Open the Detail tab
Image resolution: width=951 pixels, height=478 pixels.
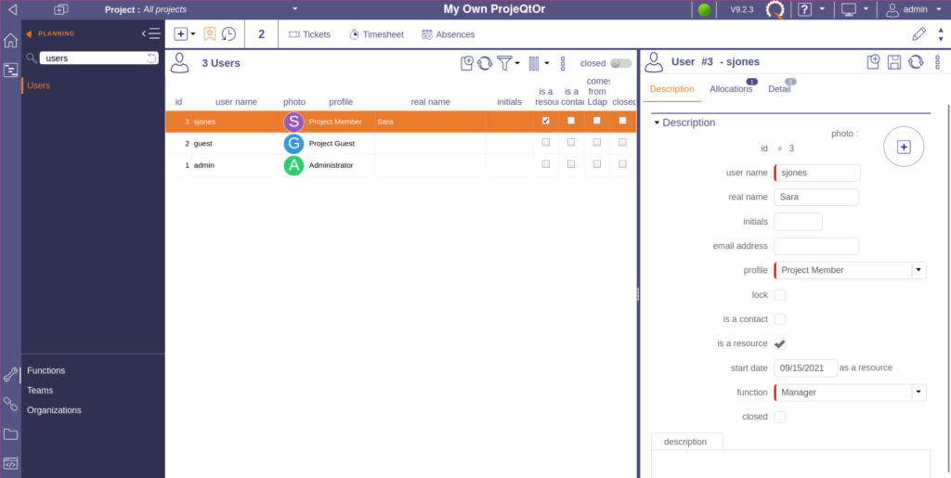coord(779,89)
